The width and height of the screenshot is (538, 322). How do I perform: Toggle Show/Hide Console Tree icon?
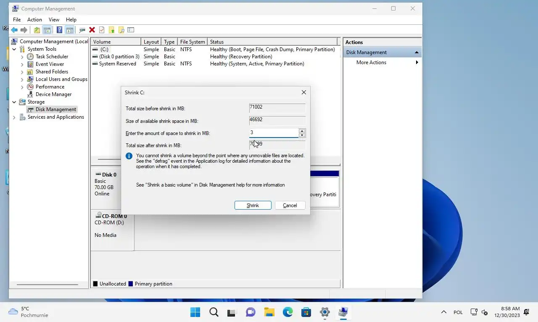click(47, 30)
